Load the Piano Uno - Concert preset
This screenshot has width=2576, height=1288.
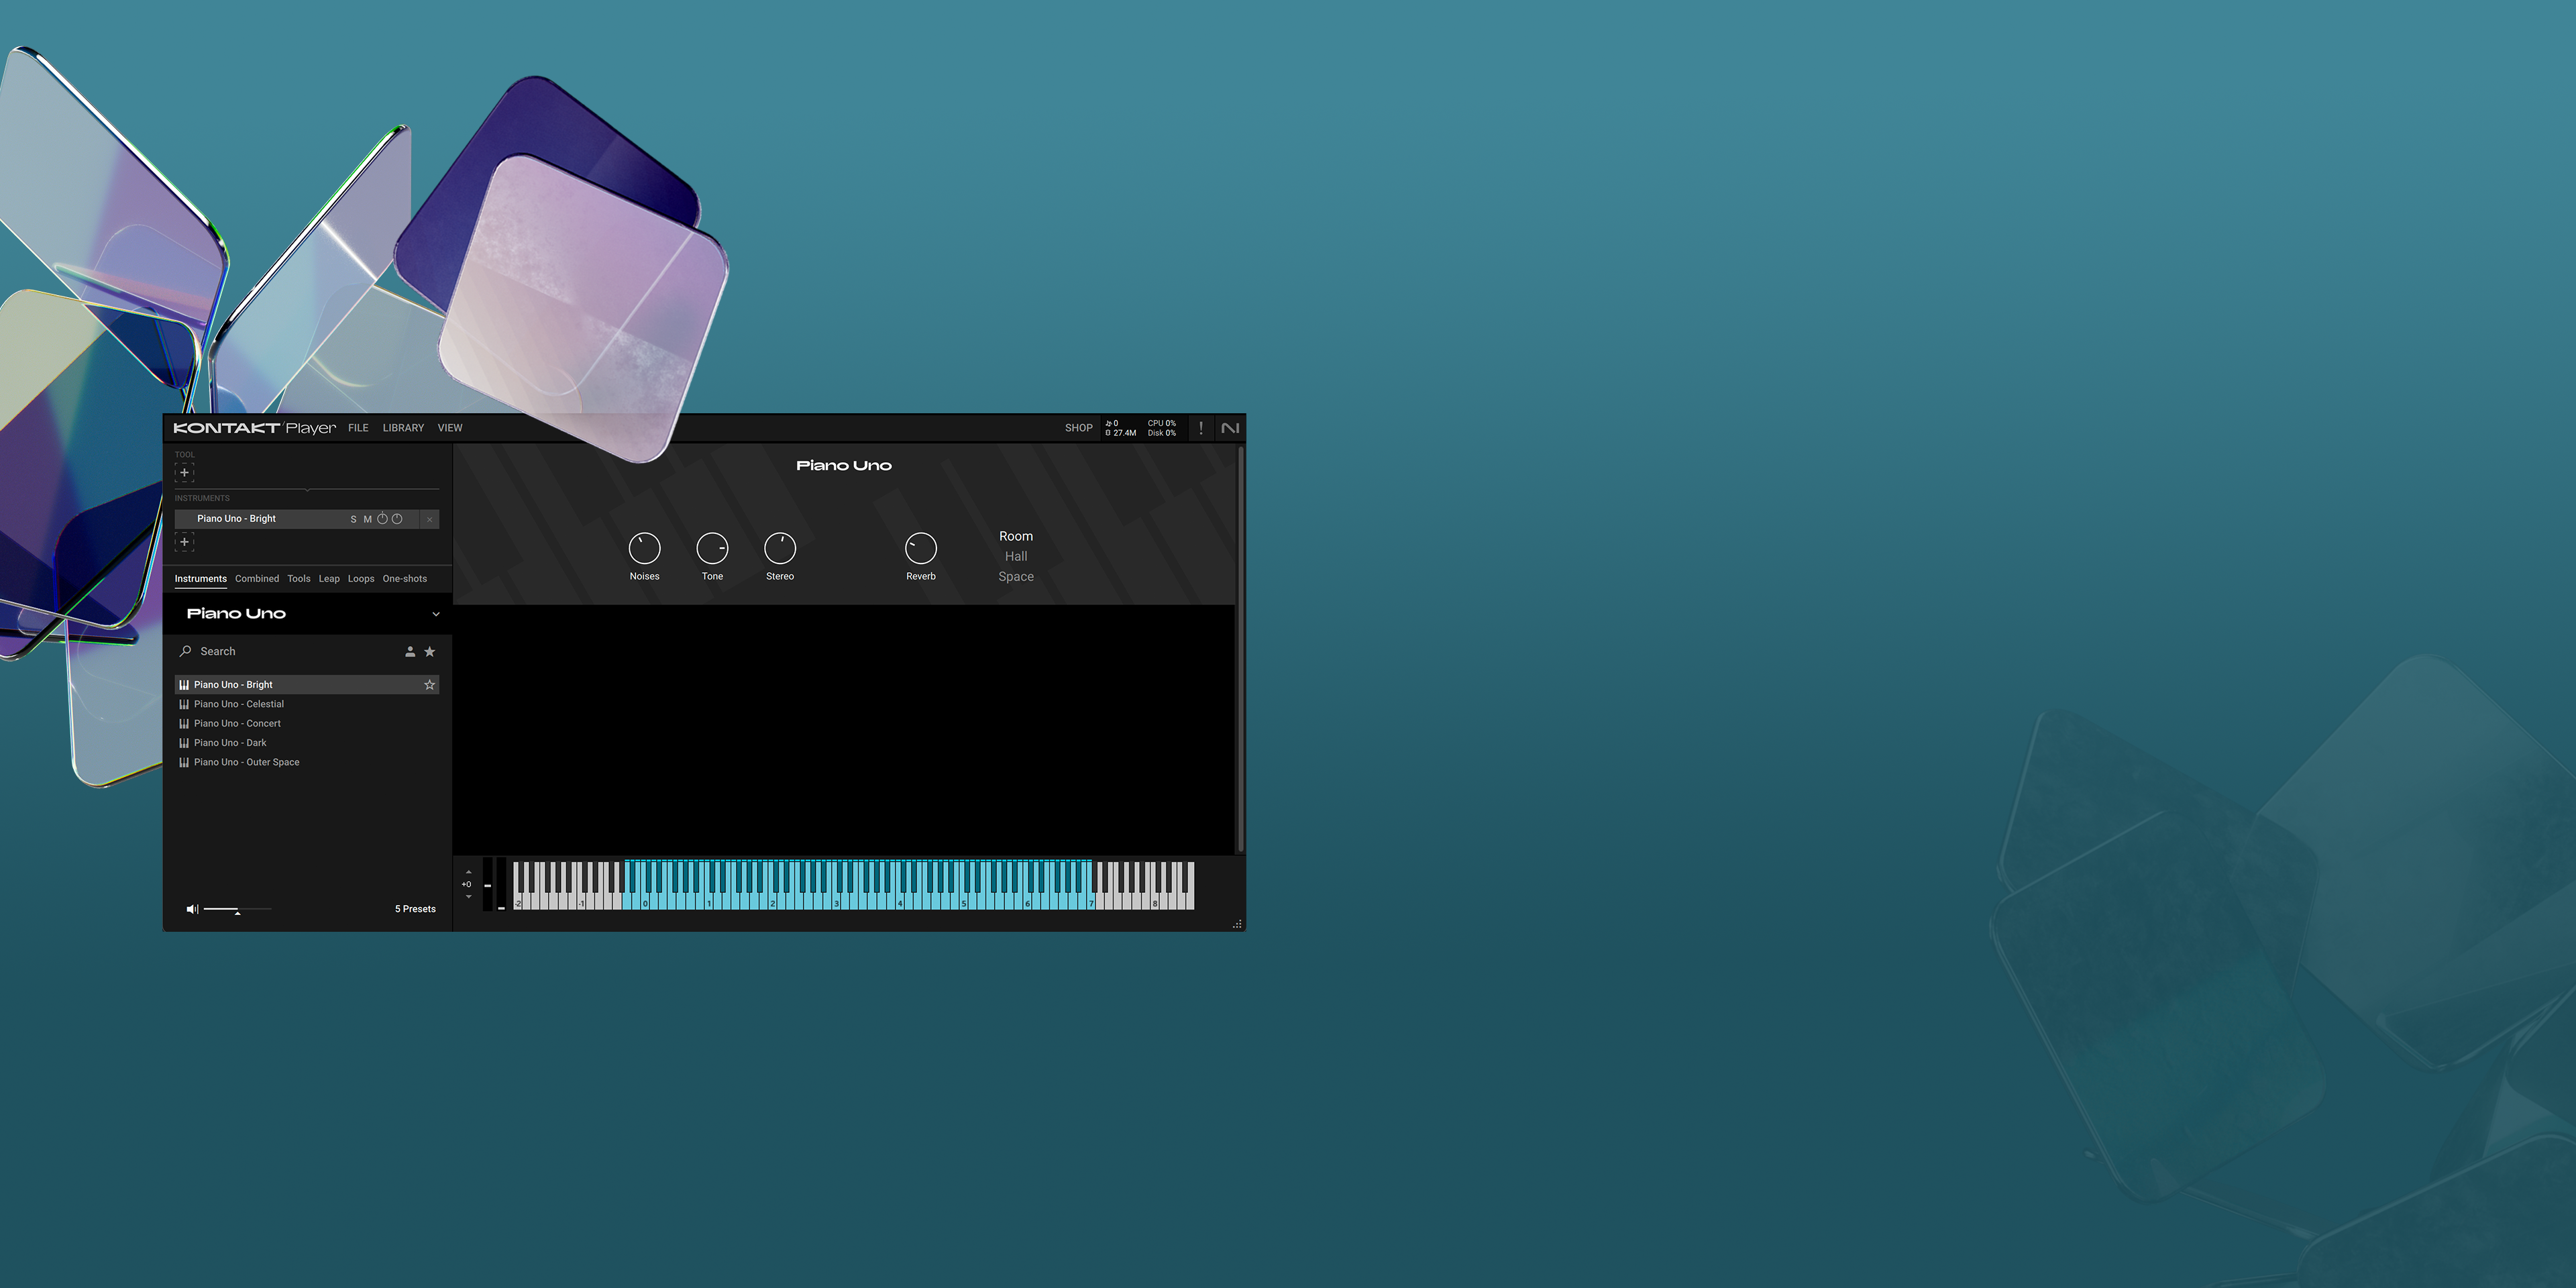pyautogui.click(x=307, y=723)
